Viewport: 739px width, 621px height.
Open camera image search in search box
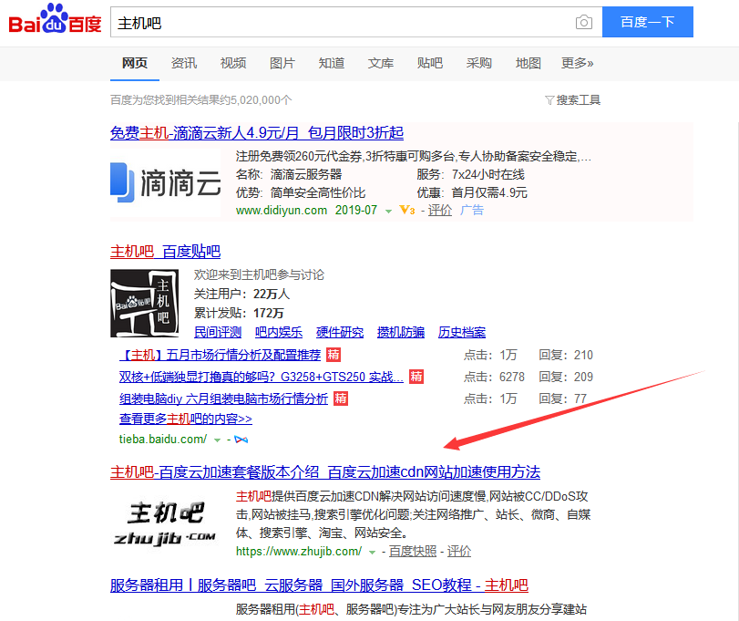[583, 23]
